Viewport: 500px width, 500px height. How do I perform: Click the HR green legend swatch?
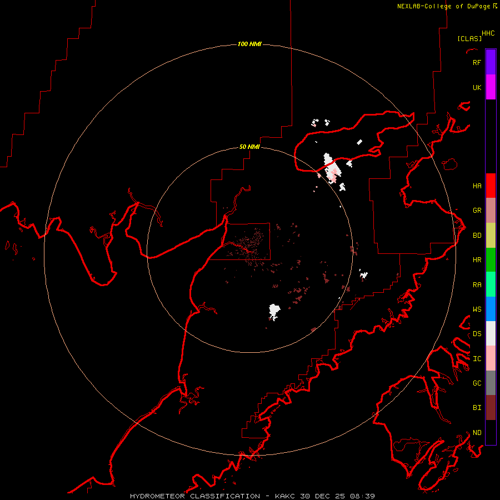pos(491,260)
